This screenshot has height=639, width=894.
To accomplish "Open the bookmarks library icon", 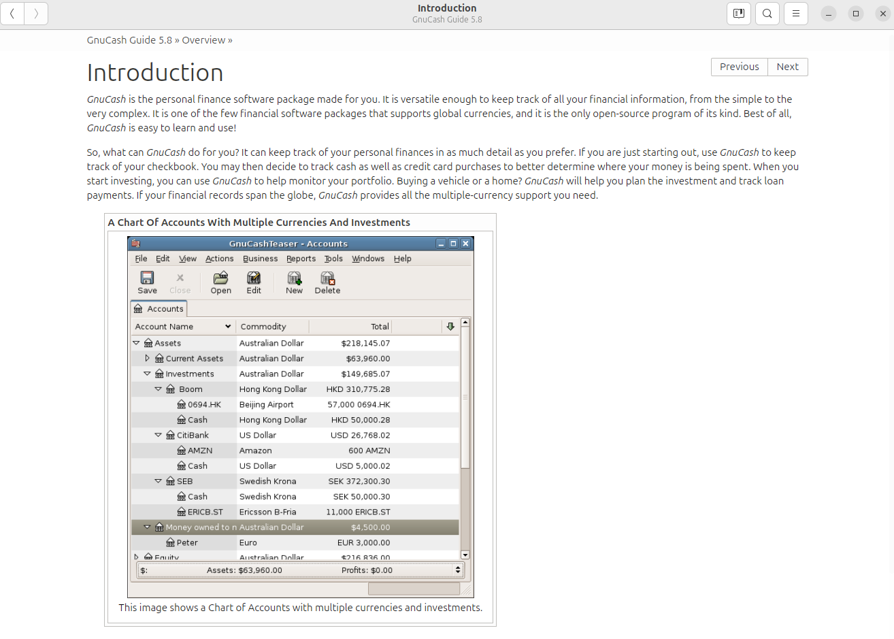I will click(738, 14).
